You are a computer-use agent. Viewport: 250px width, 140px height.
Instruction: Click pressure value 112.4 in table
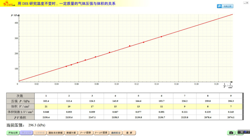[69, 101]
